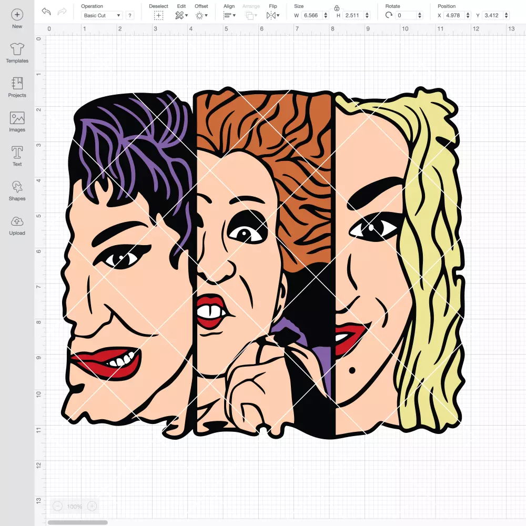Click the Undo arrow

pyautogui.click(x=46, y=12)
